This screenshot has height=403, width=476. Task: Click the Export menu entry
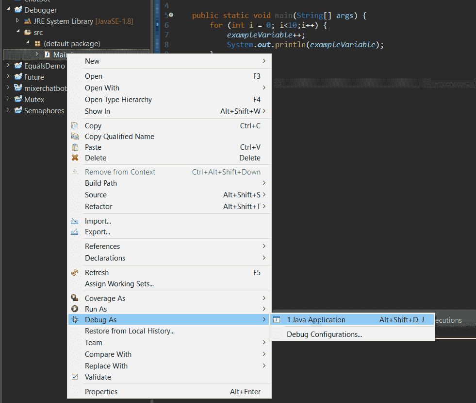pyautogui.click(x=98, y=232)
